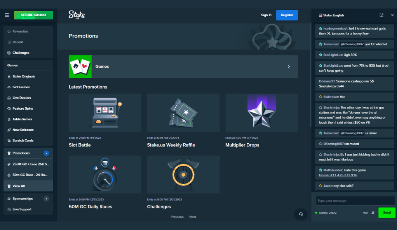Click the @Bfleming1997 mention in "ur silver" message
The image size is (397, 230).
[352, 133]
